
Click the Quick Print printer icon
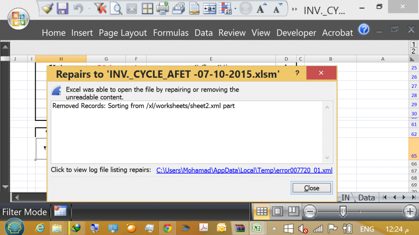pos(163,8)
